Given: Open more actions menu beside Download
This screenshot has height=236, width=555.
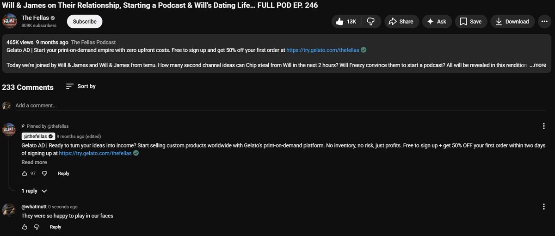Looking at the screenshot, I should 545,22.
